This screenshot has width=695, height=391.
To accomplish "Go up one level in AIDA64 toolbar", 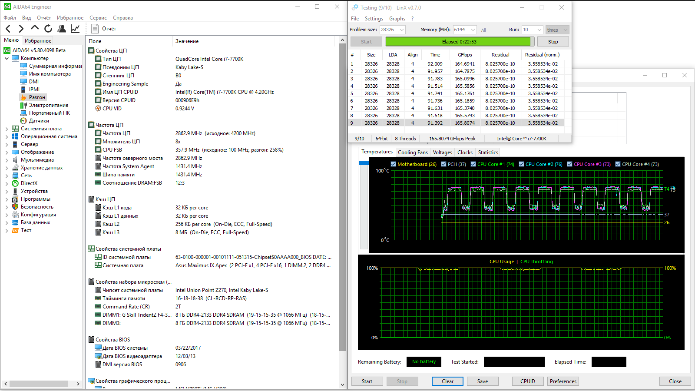I will click(x=35, y=28).
